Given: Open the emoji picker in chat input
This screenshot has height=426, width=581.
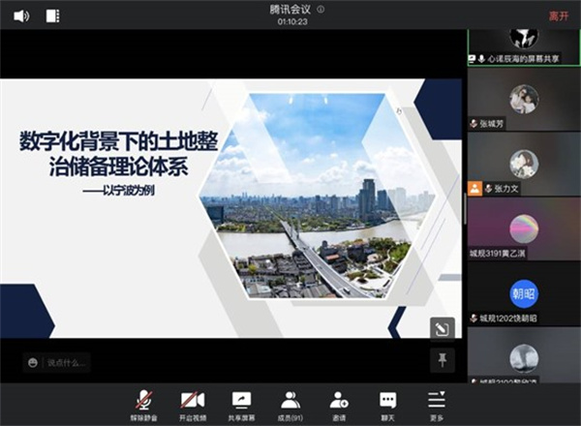Looking at the screenshot, I should 33,362.
